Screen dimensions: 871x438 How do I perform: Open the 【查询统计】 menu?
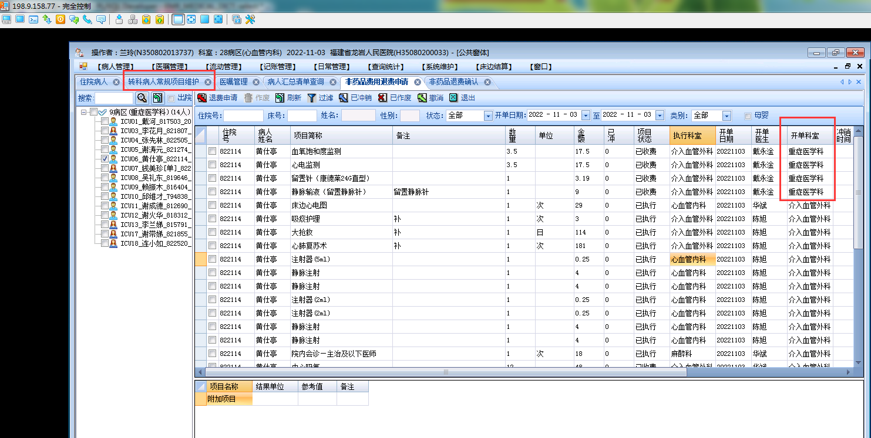click(386, 67)
